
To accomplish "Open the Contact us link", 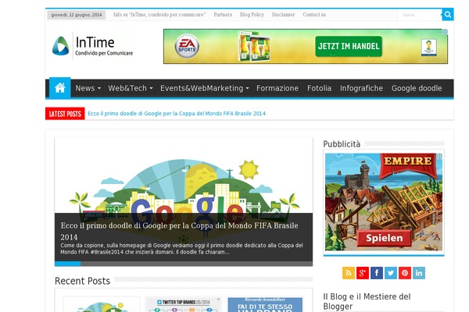I will pos(314,15).
